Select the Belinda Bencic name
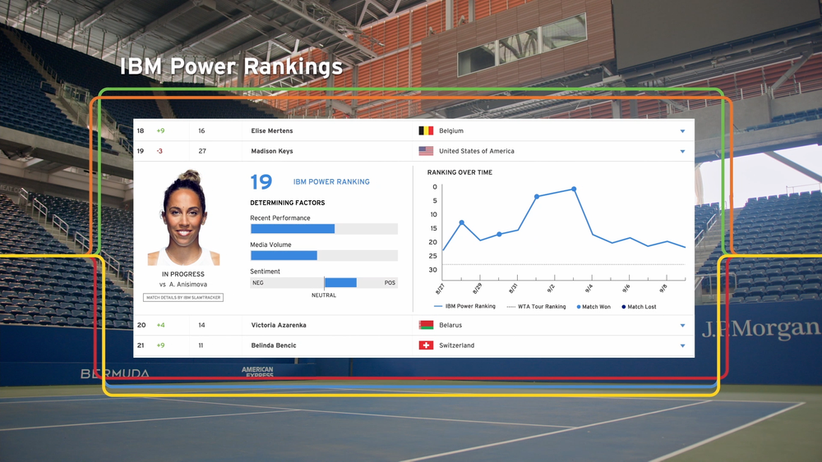 coord(273,345)
